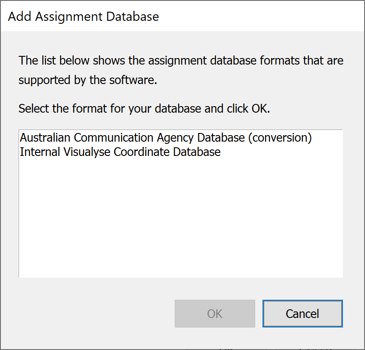
Task: Click 'Coordinate Database' text in the list
Action: point(167,152)
